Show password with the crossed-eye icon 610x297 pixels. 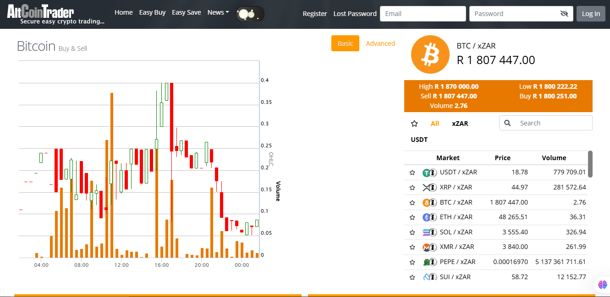[564, 14]
